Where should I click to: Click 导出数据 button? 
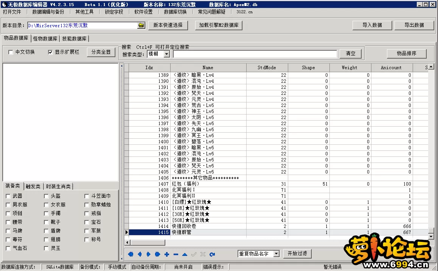click(414, 25)
